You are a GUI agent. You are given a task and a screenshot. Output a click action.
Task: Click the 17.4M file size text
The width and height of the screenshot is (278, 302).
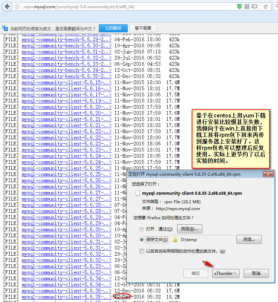(x=173, y=82)
